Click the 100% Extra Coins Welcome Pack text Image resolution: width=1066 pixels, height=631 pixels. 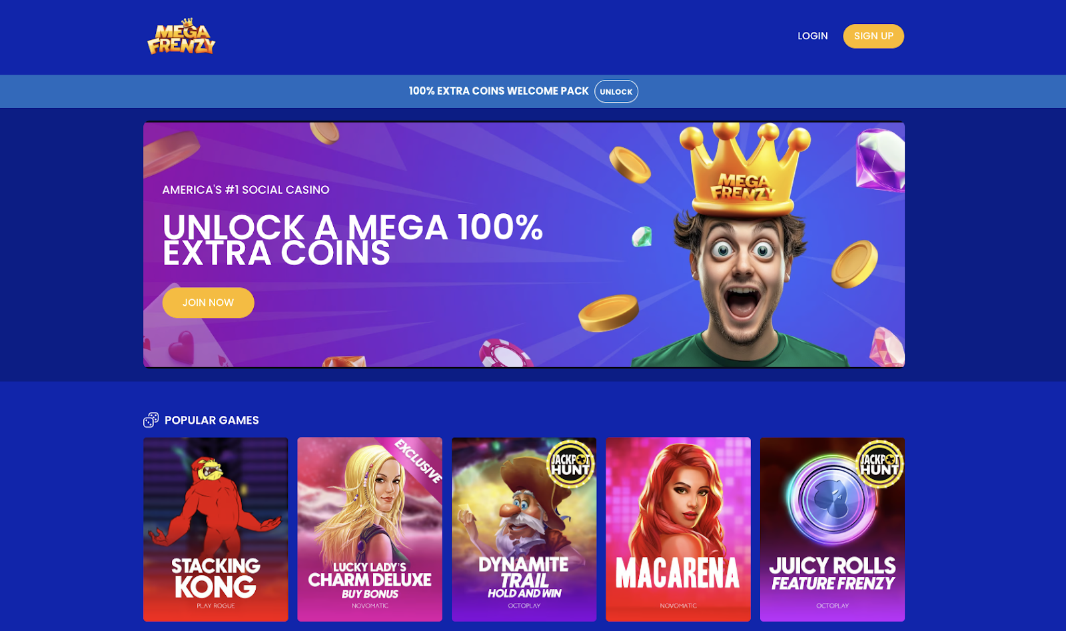point(499,91)
